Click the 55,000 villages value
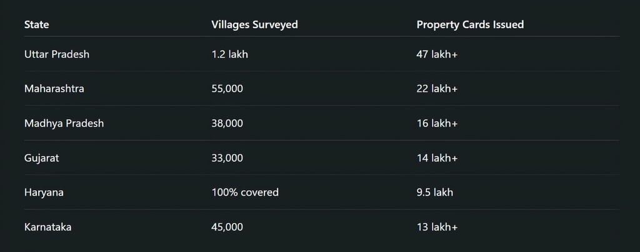 (x=227, y=89)
